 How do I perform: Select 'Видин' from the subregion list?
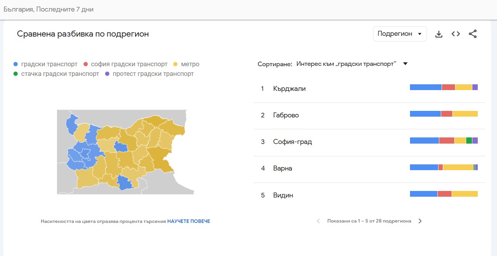tap(283, 195)
